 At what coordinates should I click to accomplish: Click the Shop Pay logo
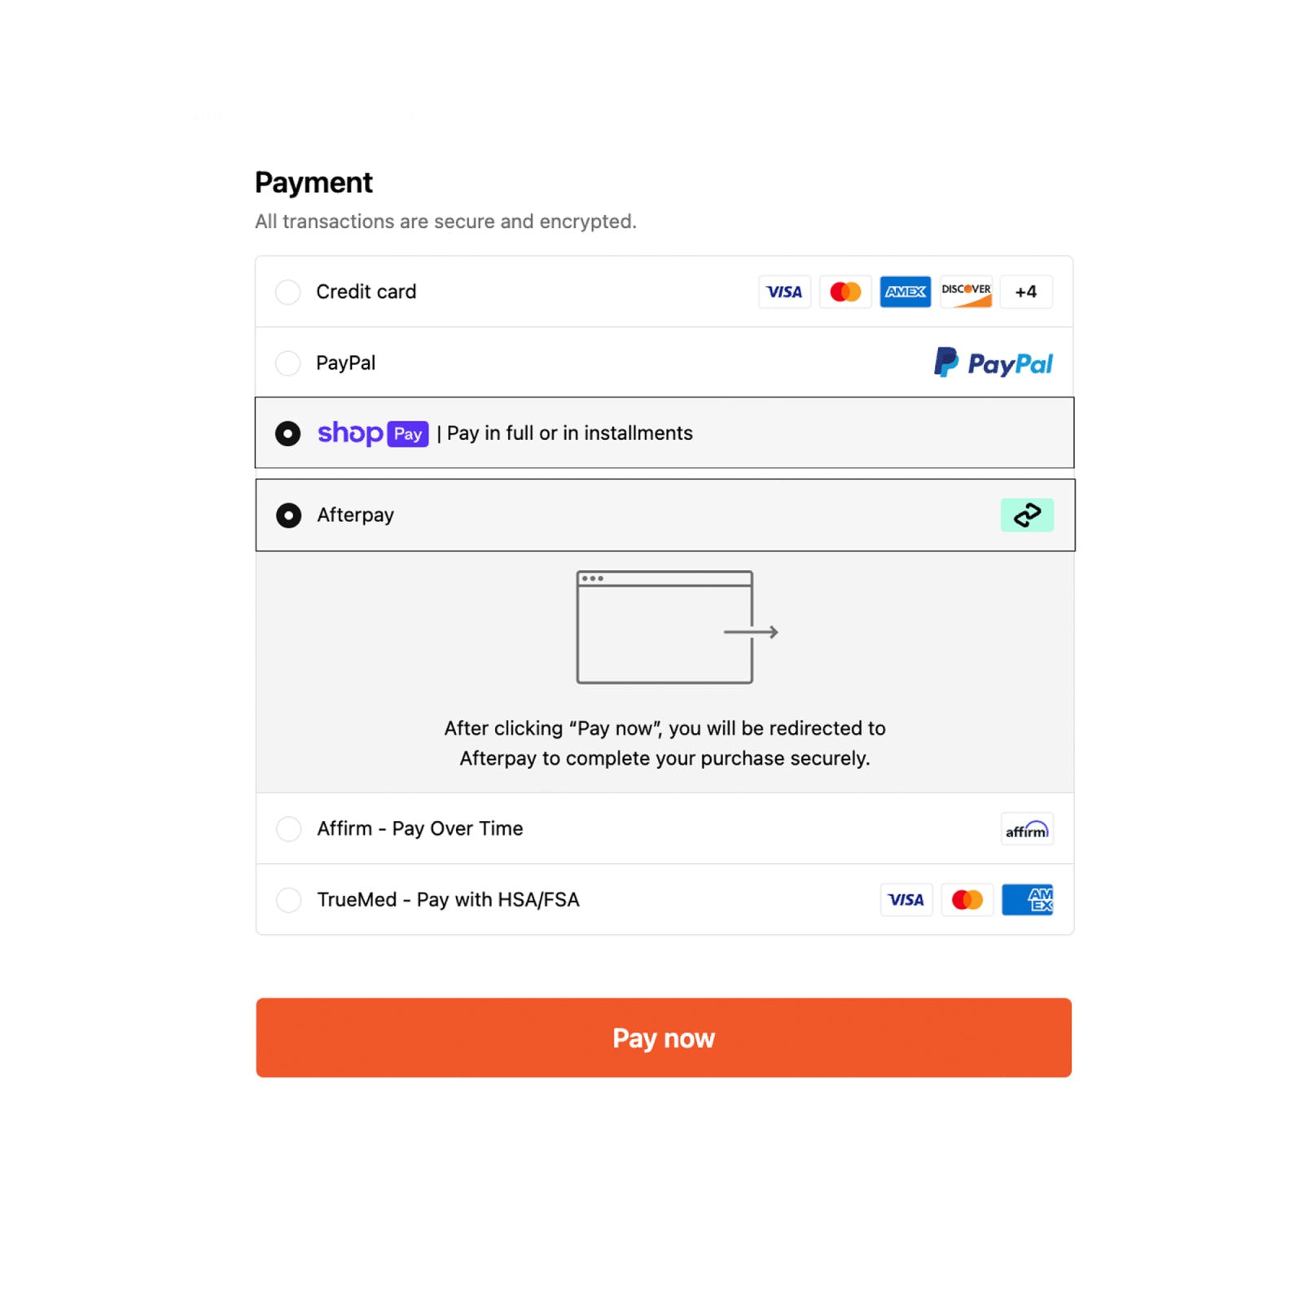pyautogui.click(x=372, y=433)
